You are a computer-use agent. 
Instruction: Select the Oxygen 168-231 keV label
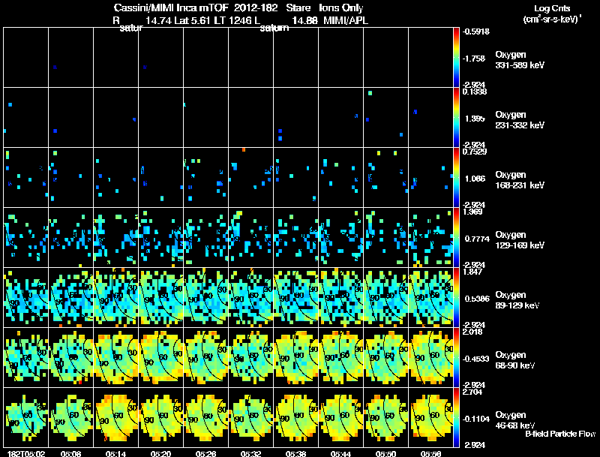coord(520,180)
